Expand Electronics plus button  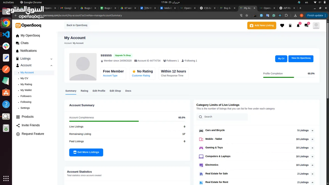pos(313,165)
